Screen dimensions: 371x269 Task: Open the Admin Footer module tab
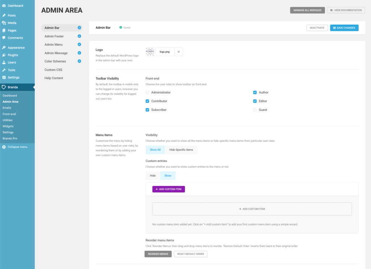(x=62, y=36)
